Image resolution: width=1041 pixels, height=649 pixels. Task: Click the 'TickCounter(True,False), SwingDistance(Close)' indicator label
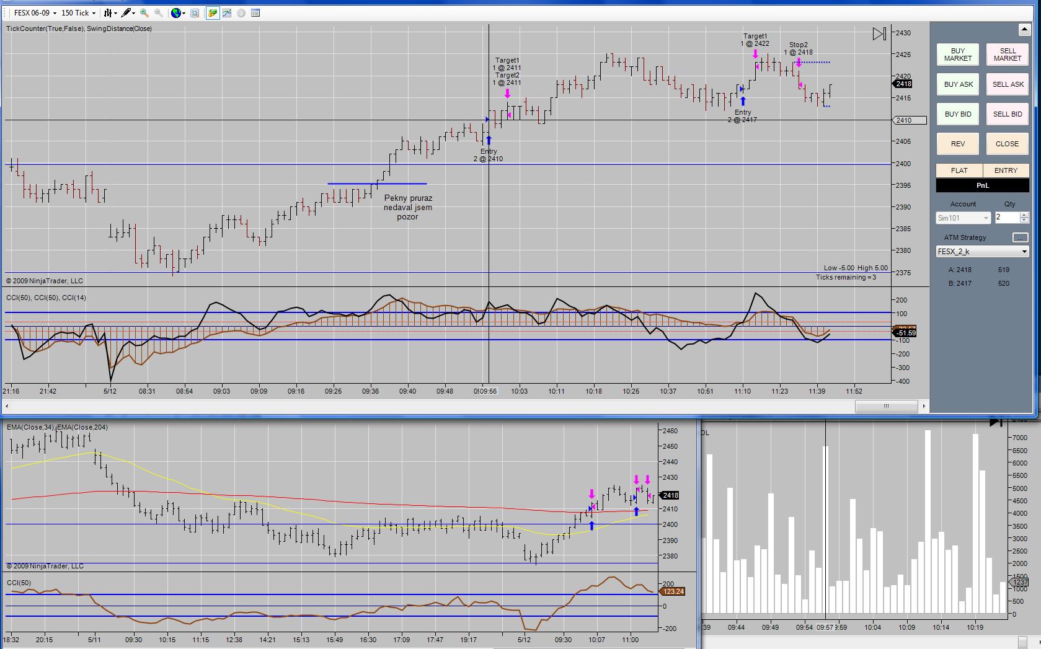point(79,29)
